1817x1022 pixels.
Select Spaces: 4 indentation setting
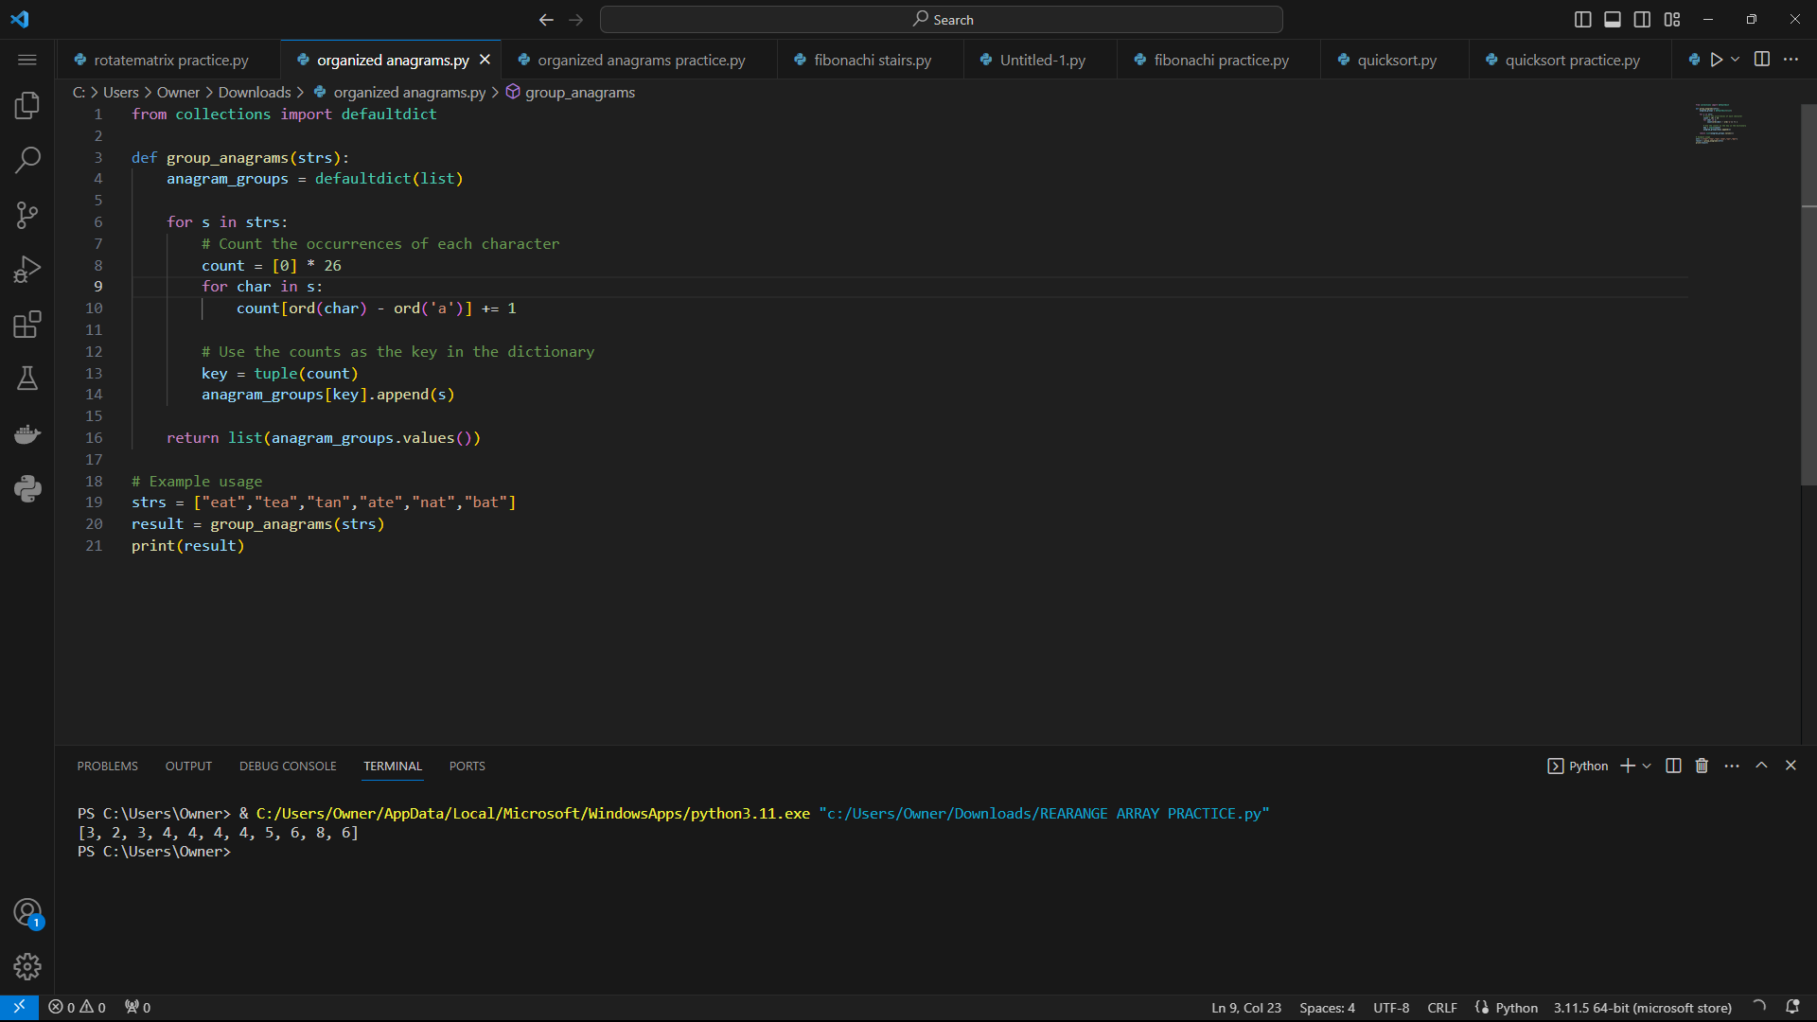coord(1327,1008)
